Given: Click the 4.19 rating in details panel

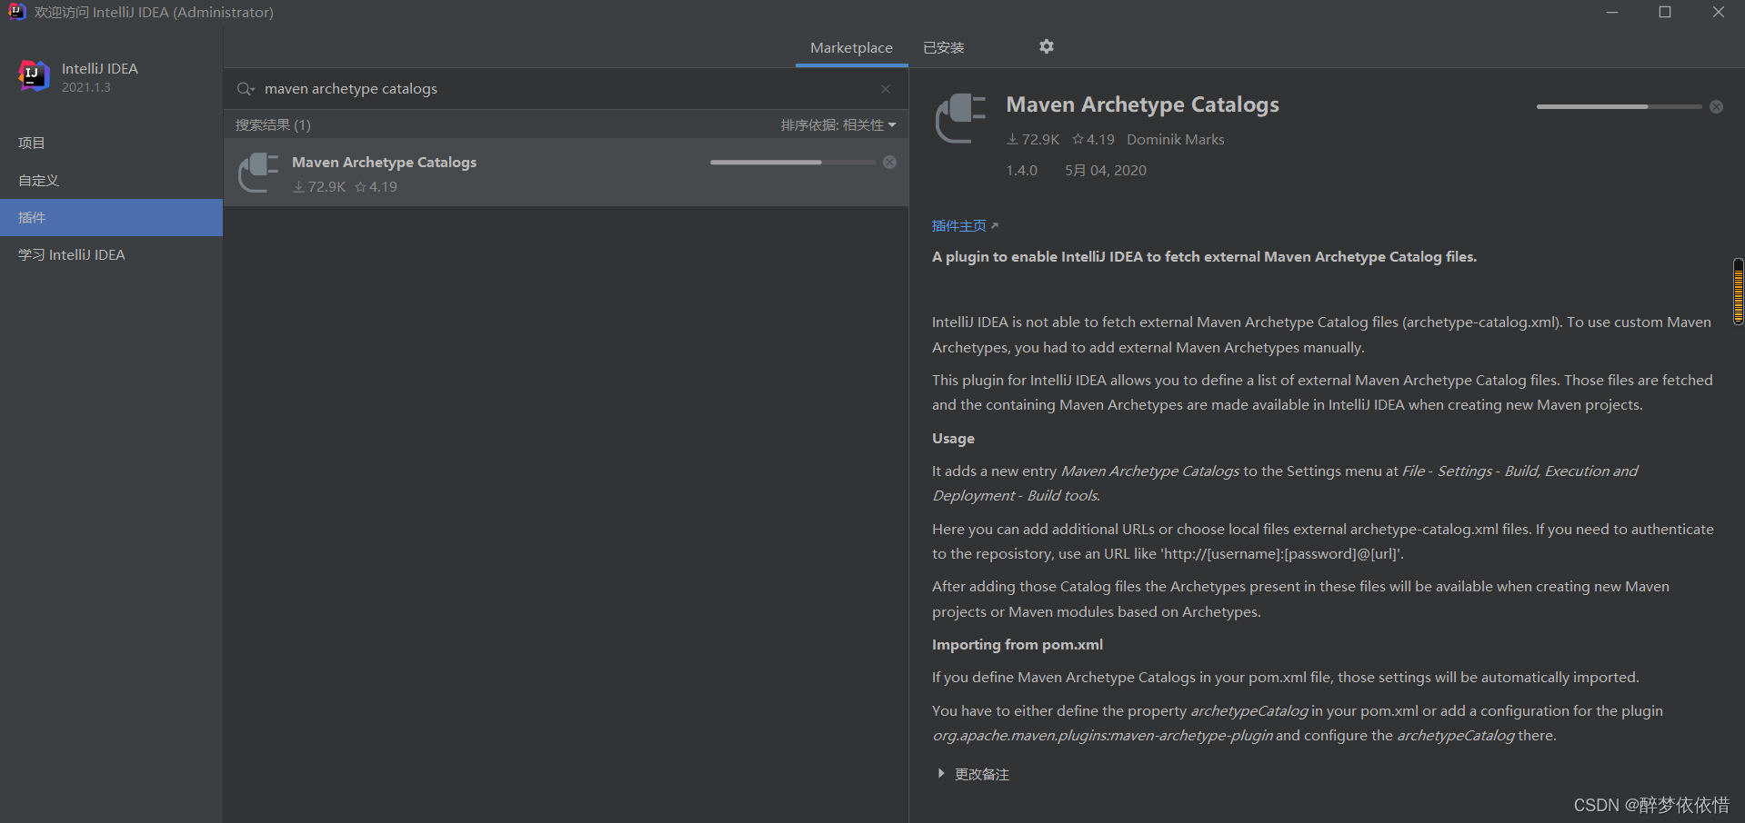Looking at the screenshot, I should click(1093, 139).
